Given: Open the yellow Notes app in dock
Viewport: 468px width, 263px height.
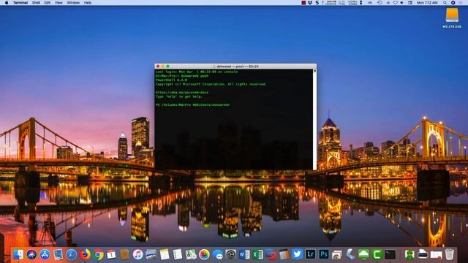Looking at the screenshot, I should point(164,254).
